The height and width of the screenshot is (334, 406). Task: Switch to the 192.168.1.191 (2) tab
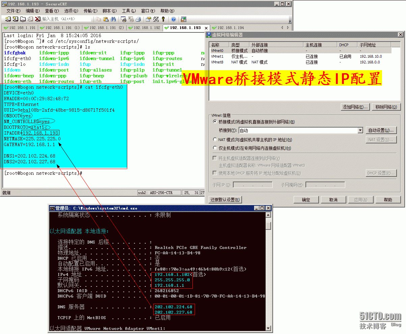pos(104,28)
